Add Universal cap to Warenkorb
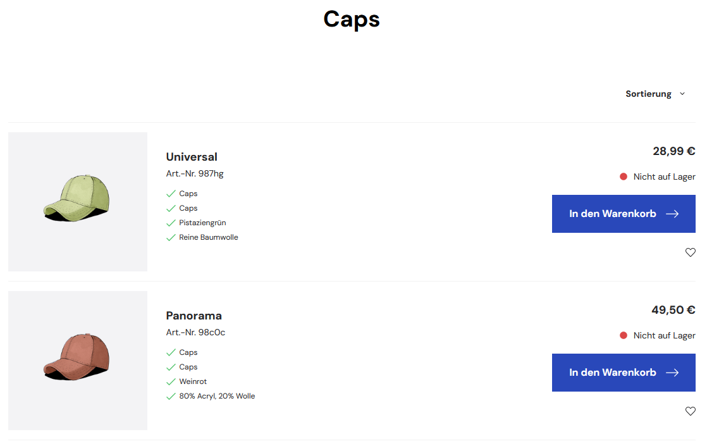Image resolution: width=707 pixels, height=446 pixels. 624,214
